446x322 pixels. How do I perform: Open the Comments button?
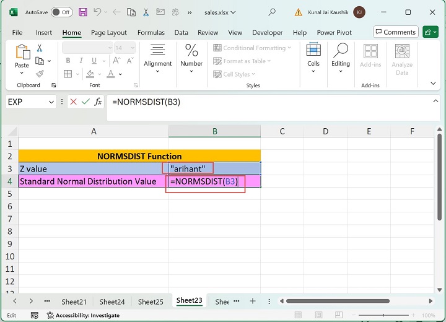coord(396,32)
